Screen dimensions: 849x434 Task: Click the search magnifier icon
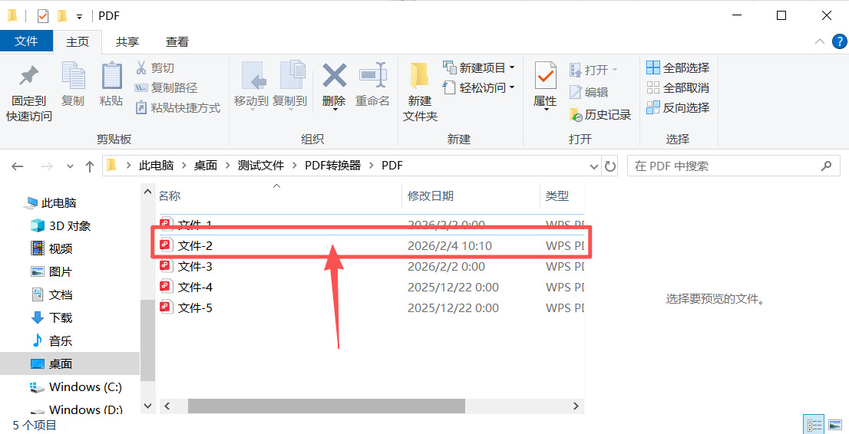pos(826,166)
